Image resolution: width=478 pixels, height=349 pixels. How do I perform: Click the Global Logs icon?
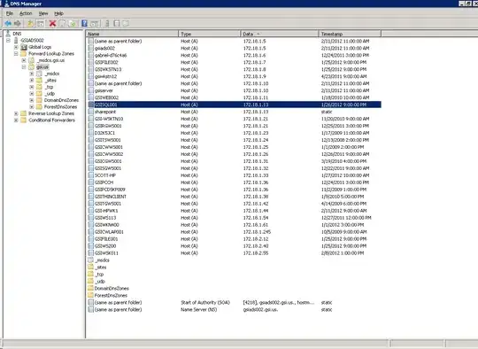tap(24, 47)
